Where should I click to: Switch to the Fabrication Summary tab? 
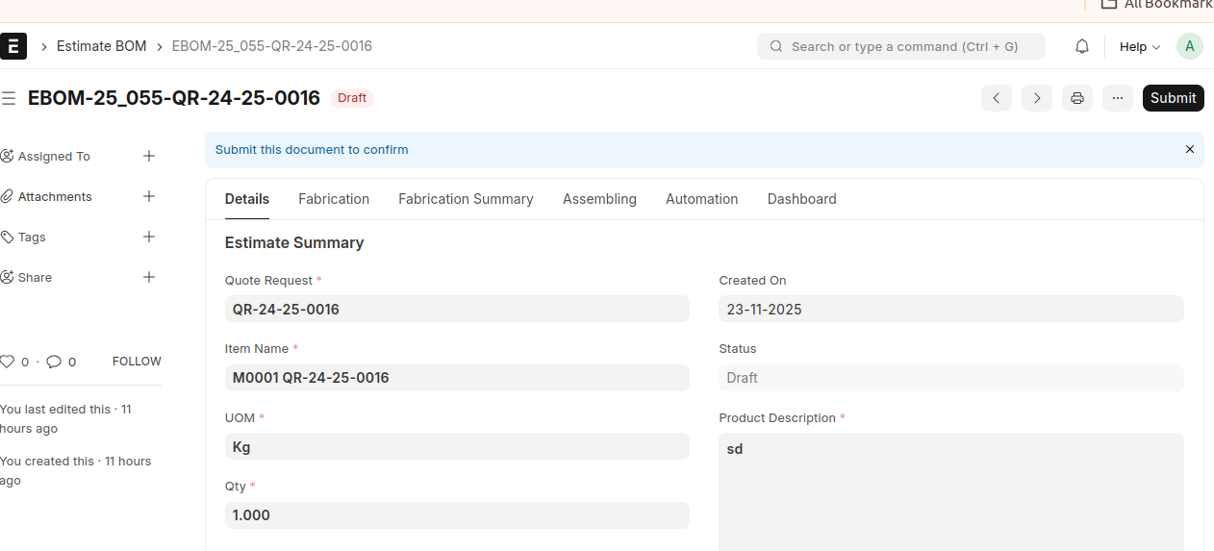(466, 199)
